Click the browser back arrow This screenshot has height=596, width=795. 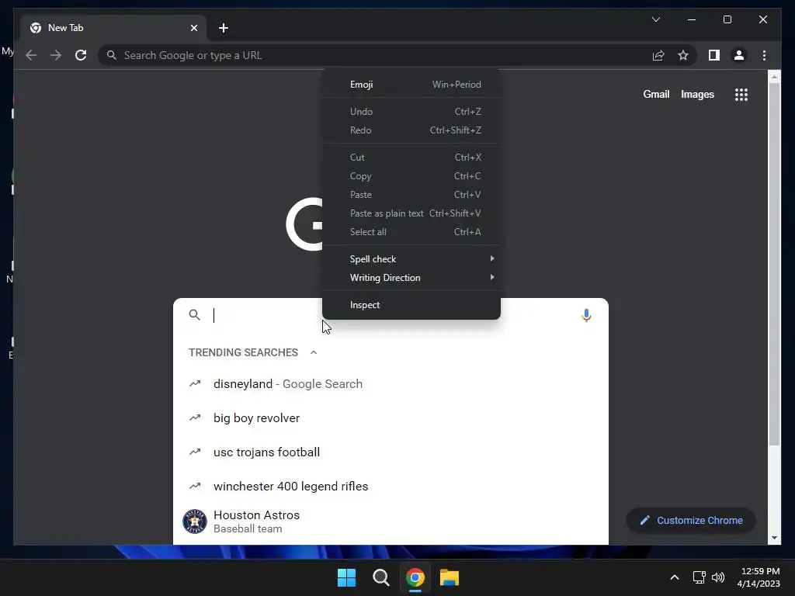(x=31, y=55)
